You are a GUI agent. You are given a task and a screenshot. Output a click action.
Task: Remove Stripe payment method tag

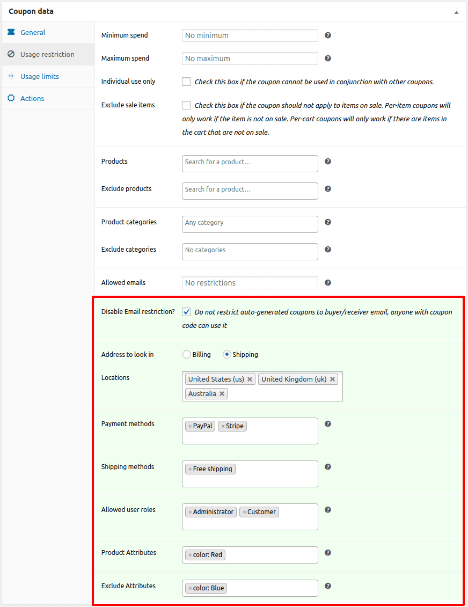[x=223, y=426]
